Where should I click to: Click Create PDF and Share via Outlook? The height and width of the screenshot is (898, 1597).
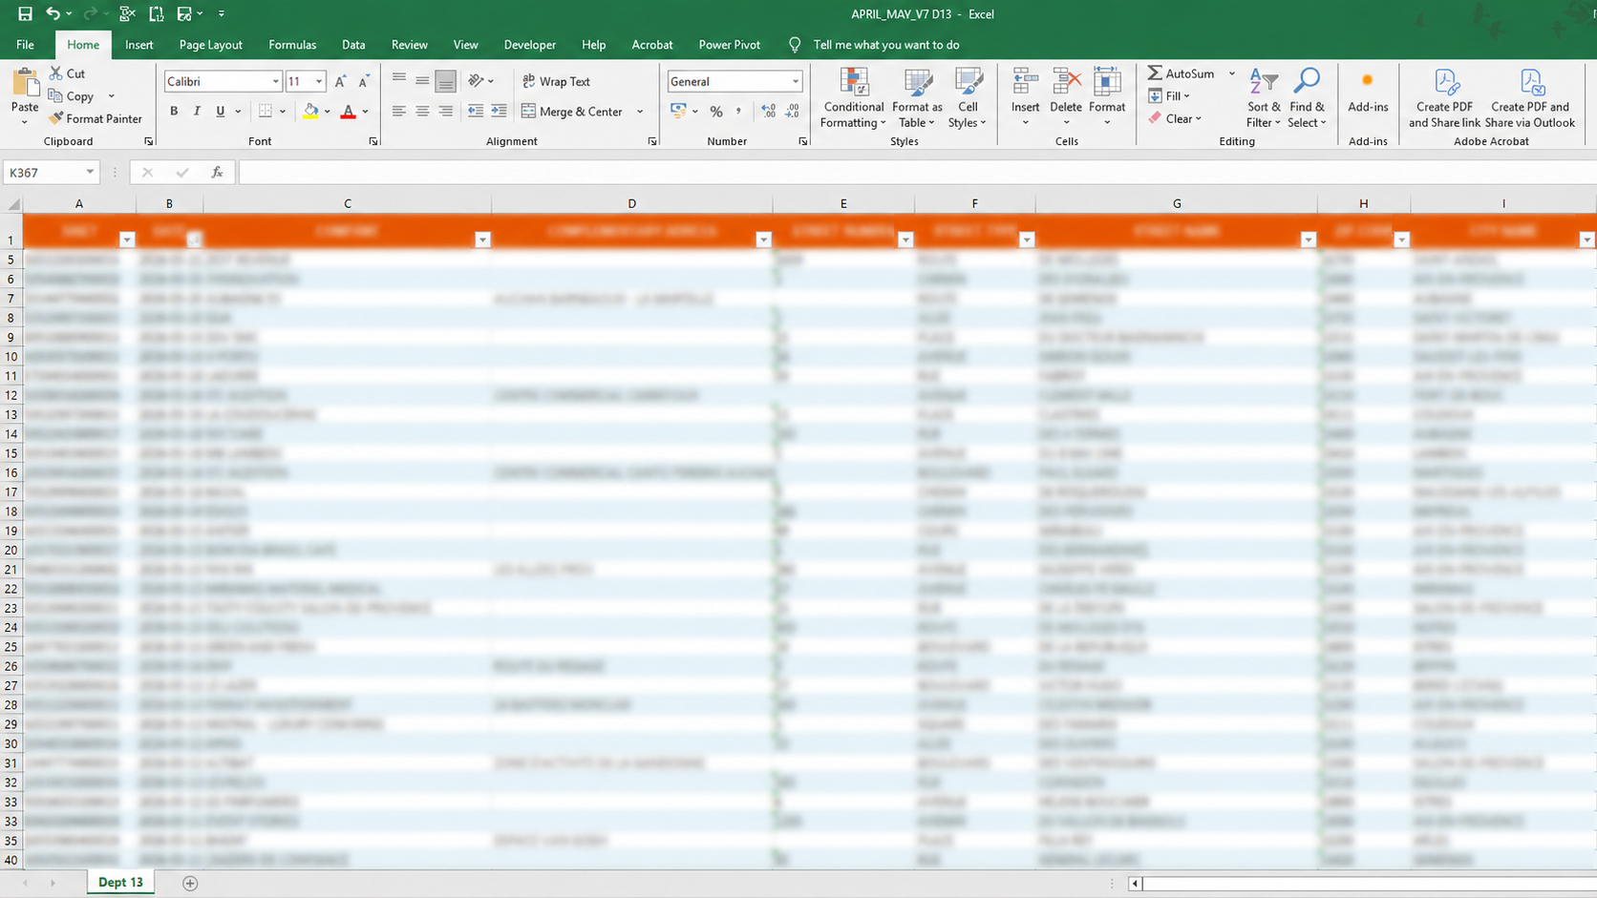click(1530, 97)
